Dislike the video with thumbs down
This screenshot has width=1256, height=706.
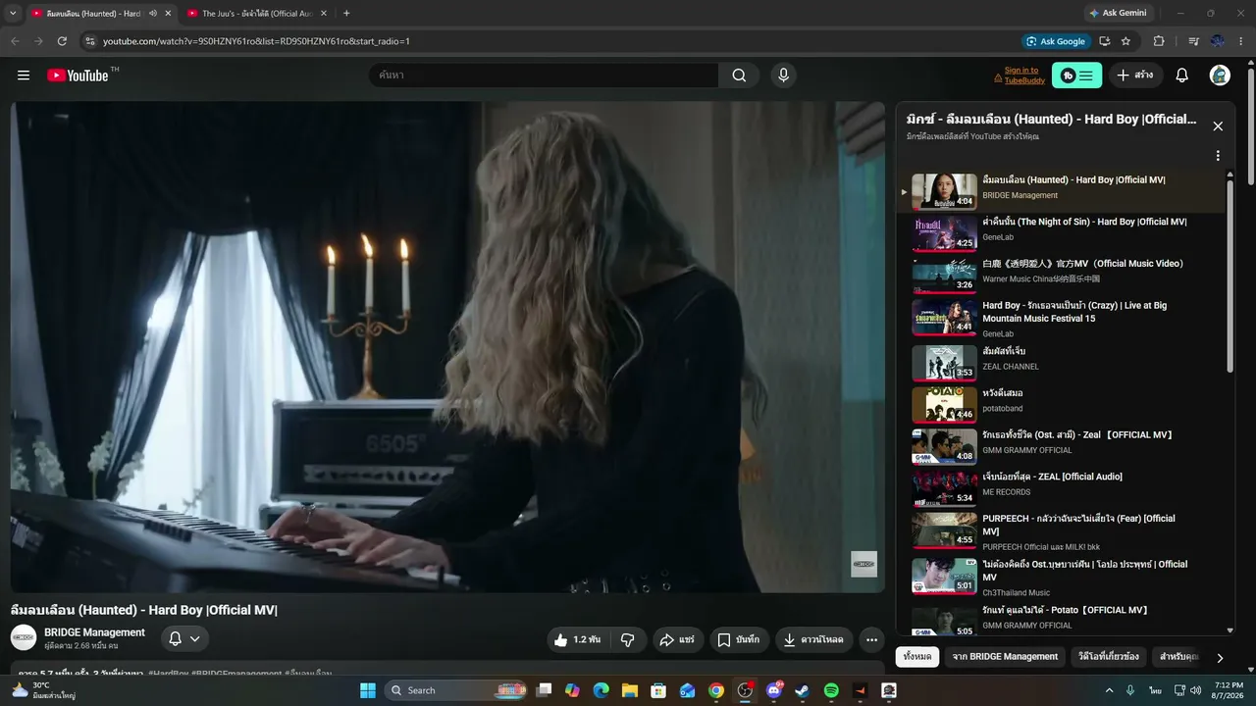click(x=628, y=639)
